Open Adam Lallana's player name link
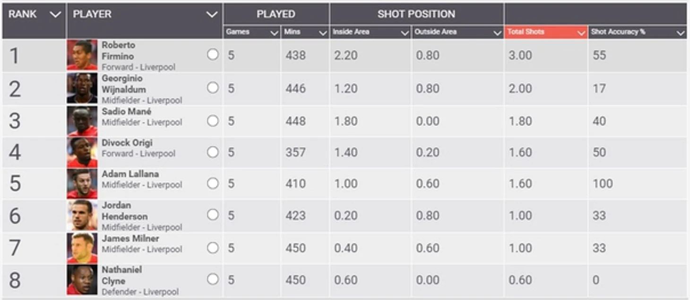The width and height of the screenshot is (690, 300). point(130,174)
